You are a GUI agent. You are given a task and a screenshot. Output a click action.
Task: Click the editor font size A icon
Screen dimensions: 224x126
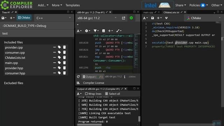pos(145,18)
